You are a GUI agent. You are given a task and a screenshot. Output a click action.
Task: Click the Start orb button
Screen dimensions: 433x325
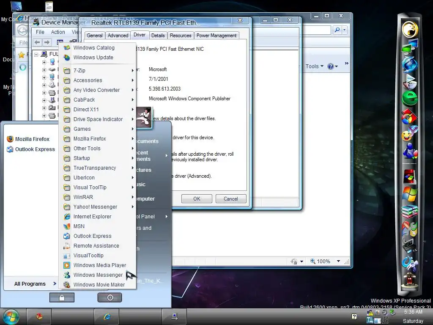tap(11, 317)
